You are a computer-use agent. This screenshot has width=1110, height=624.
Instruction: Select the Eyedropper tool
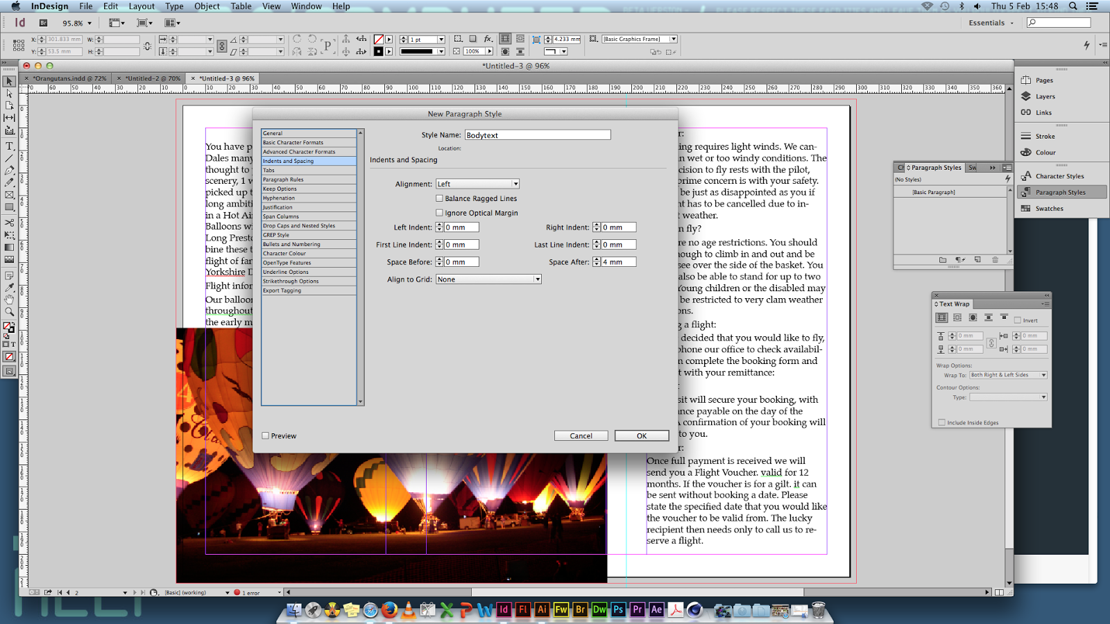(9, 287)
